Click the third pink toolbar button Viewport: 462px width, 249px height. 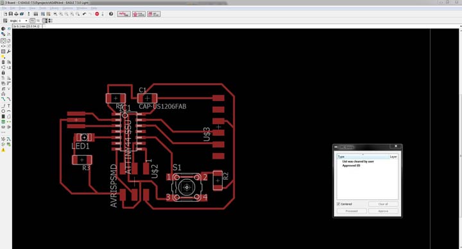click(x=153, y=14)
